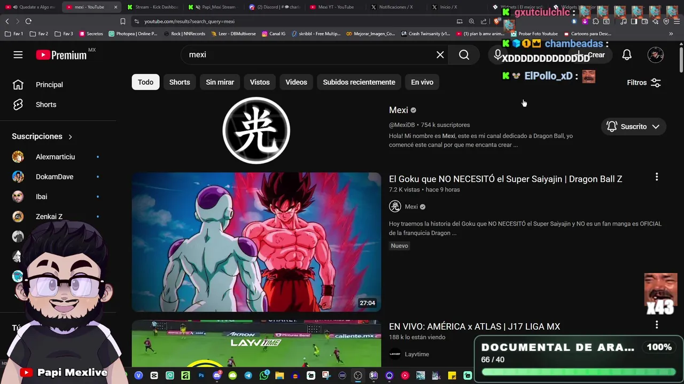
Task: Open YouTube notifications bell
Action: [x=627, y=54]
